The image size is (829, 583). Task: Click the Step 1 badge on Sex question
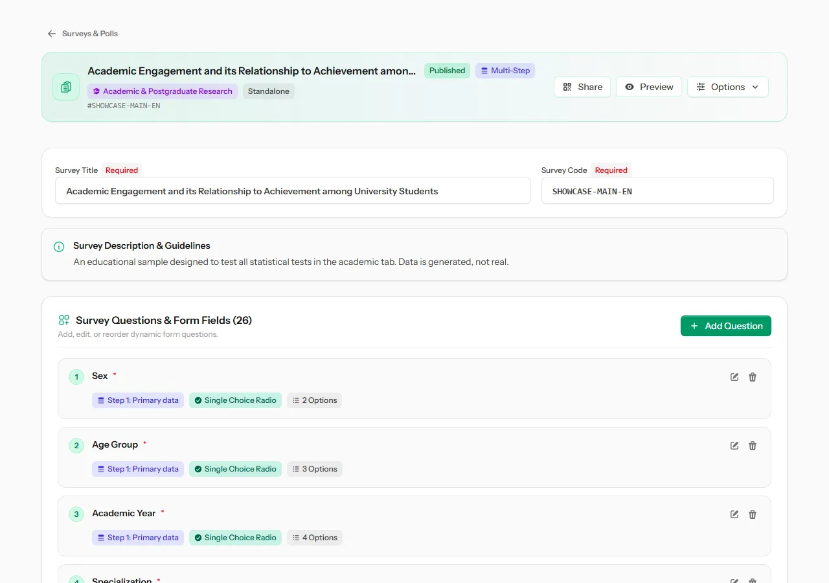(138, 400)
